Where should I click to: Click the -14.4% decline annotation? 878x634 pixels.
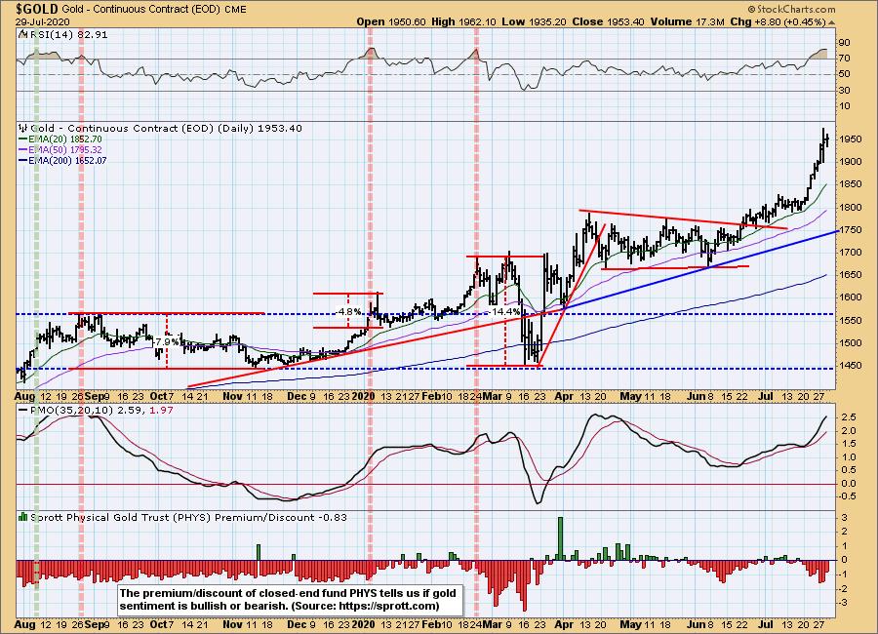point(505,311)
